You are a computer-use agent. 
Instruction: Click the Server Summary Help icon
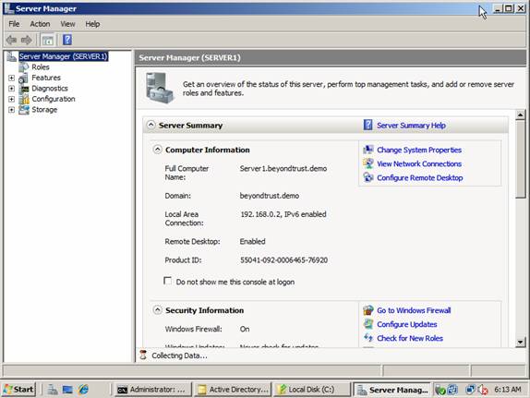click(367, 125)
